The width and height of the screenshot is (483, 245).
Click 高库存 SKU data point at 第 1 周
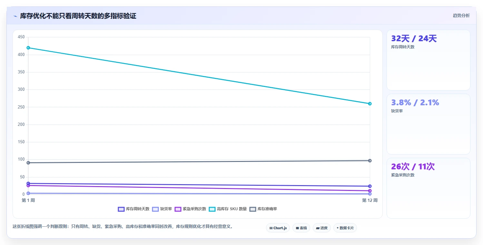(x=28, y=48)
